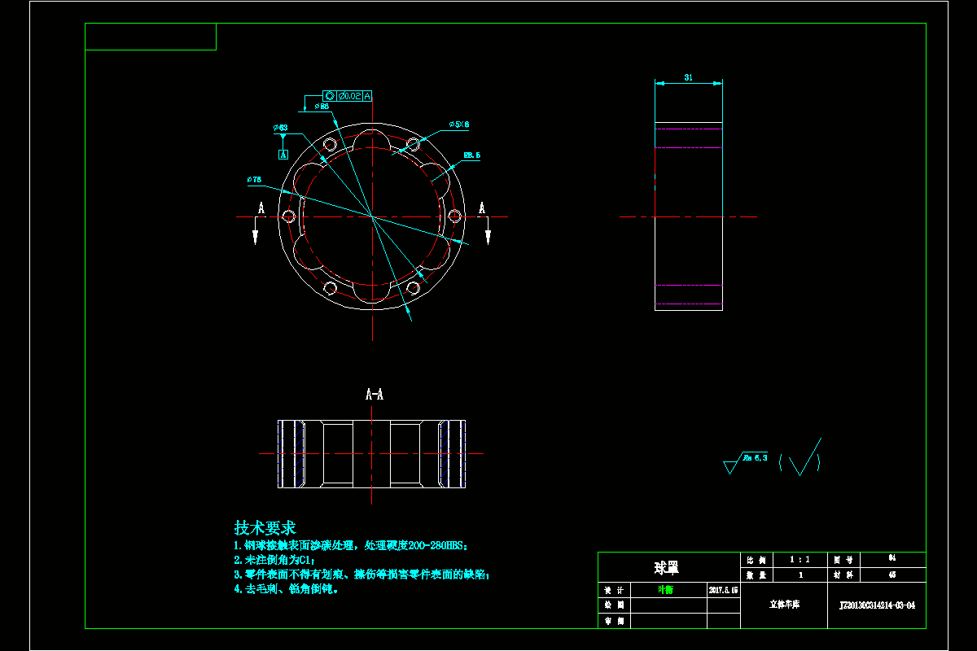Click the '设计' label cell

614,590
